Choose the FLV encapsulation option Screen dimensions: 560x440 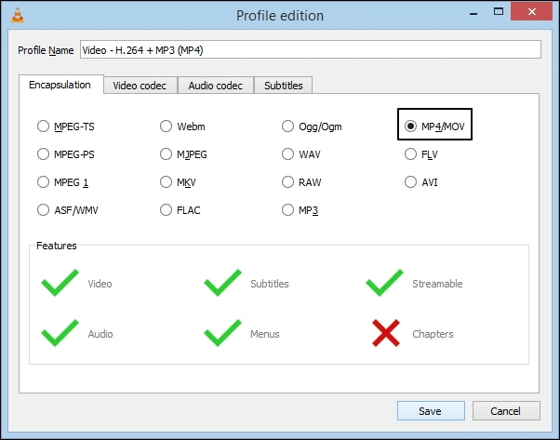coord(411,153)
